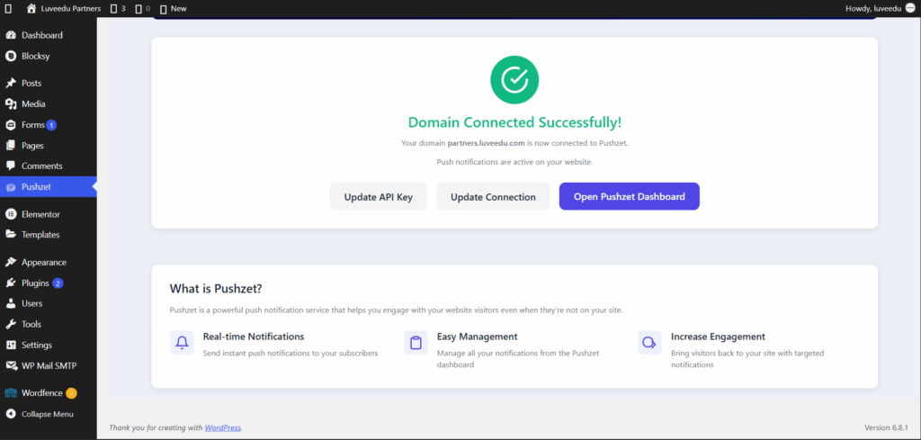921x440 pixels.
Task: Click the Wordfence shield icon
Action: 11,393
